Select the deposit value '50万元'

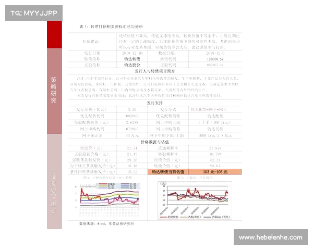click(x=132, y=135)
